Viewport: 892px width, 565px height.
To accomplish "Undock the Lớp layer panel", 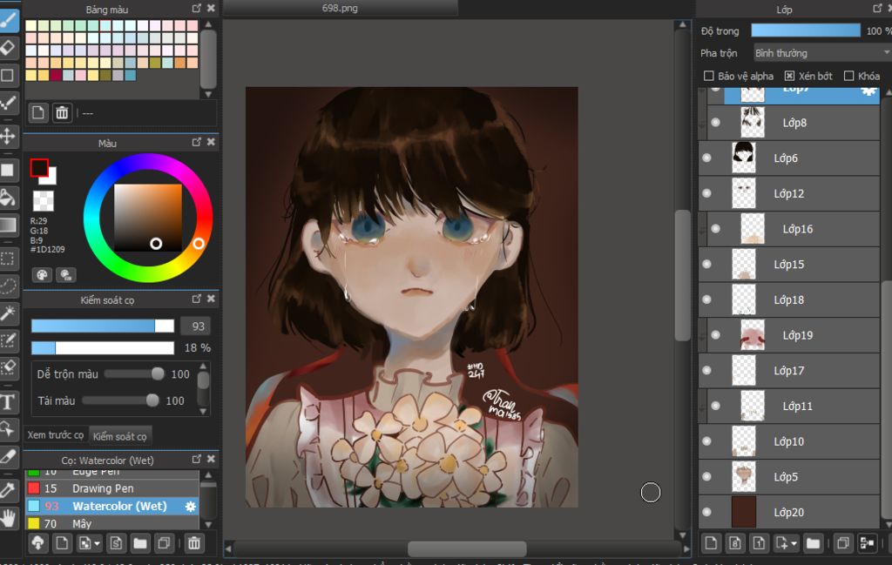I will coord(877,8).
